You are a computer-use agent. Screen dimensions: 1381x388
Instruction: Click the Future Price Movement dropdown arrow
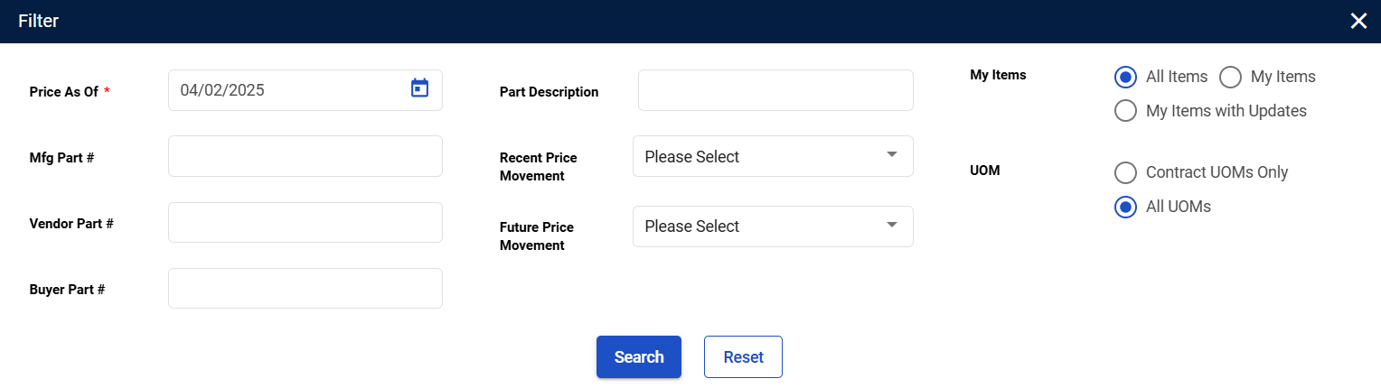tap(892, 225)
